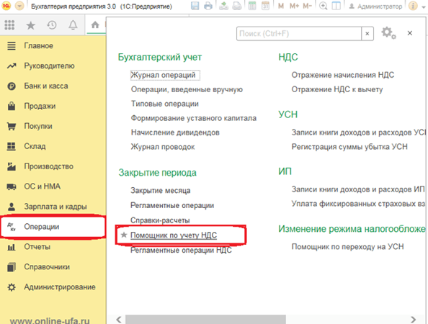Open the Регламентные операции link under Закрытие месяца
The image size is (428, 324).
point(172,205)
